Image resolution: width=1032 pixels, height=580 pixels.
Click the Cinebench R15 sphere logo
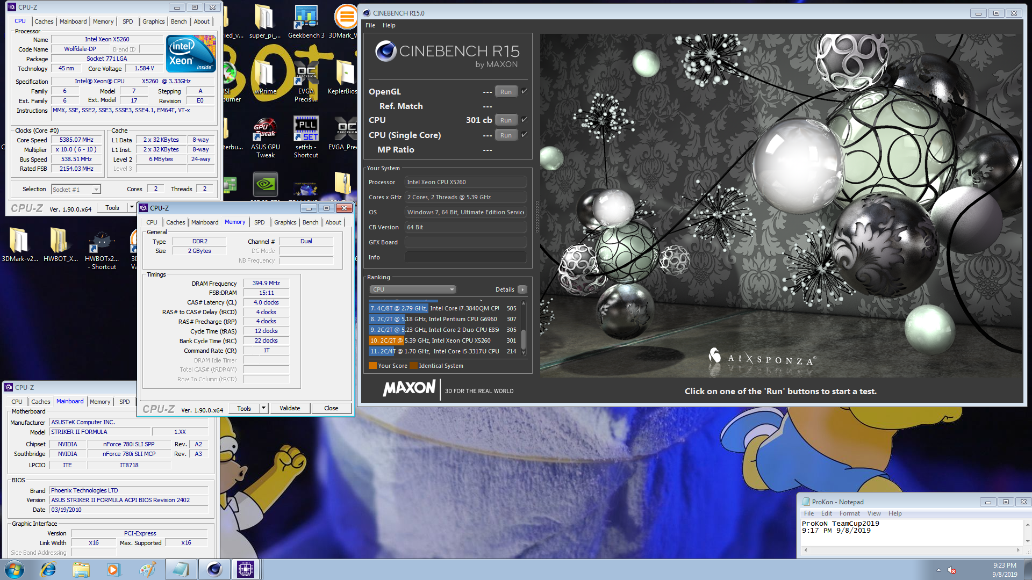pyautogui.click(x=385, y=51)
